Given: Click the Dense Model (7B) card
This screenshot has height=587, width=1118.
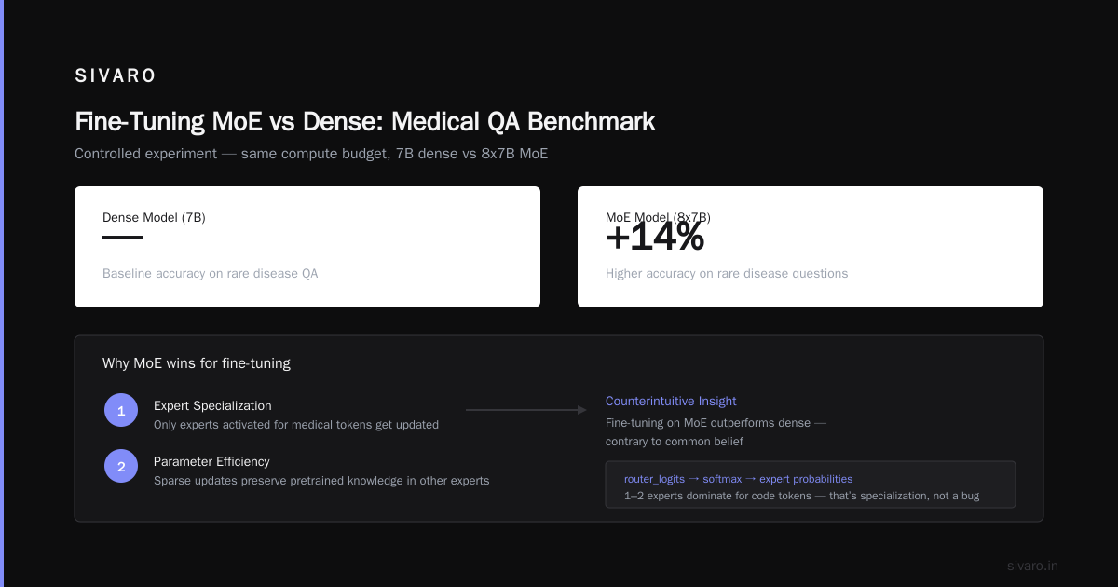Looking at the screenshot, I should [307, 247].
